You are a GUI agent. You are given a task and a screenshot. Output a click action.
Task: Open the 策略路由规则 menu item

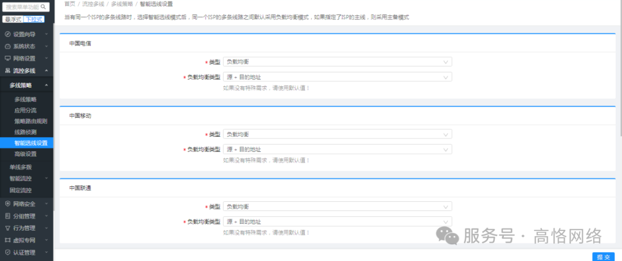coord(31,121)
